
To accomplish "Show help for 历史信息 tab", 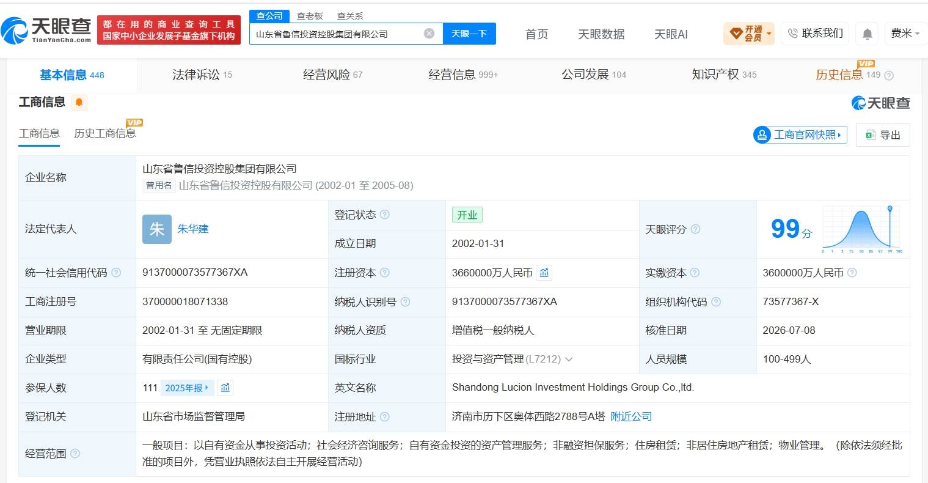I will [889, 75].
